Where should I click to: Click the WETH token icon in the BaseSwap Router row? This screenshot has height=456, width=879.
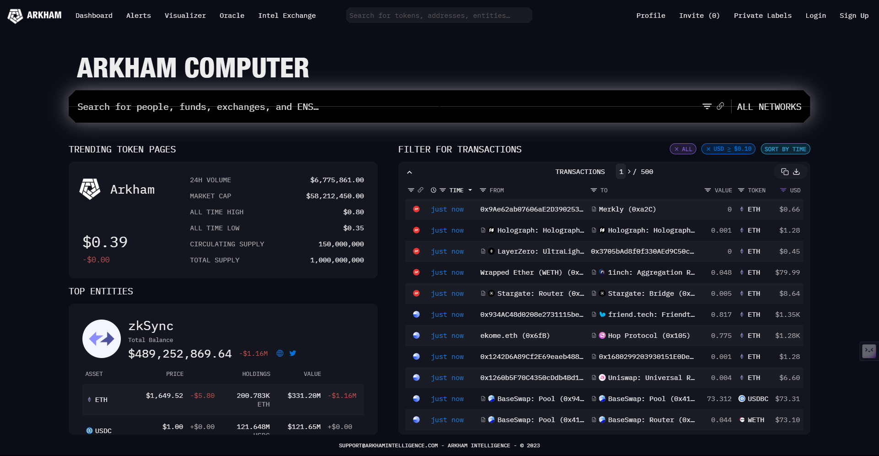742,420
